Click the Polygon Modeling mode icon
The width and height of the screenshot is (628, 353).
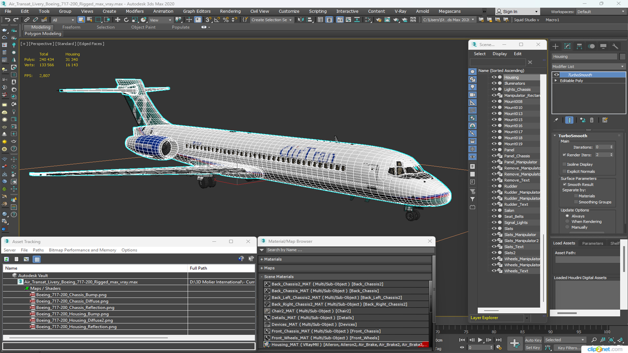pyautogui.click(x=43, y=33)
